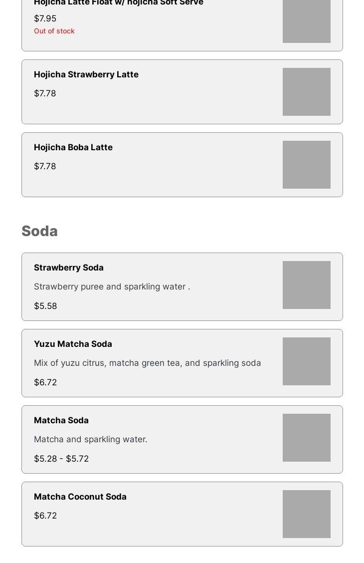
Task: Click the $7.95 price of Hojicha Latte Float
Action: [45, 18]
